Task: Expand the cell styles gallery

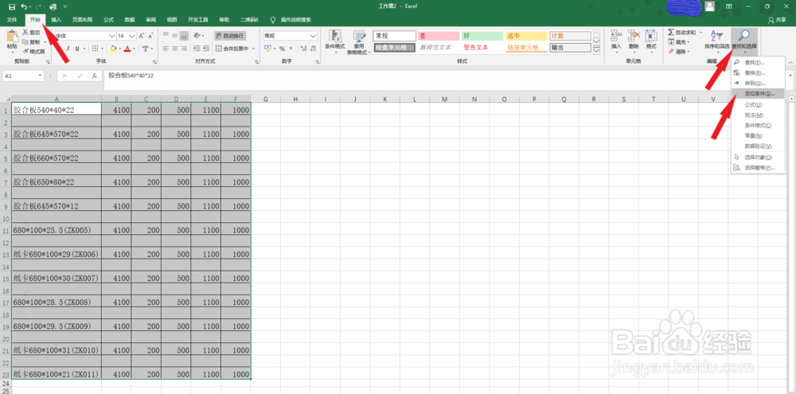Action: [x=596, y=50]
